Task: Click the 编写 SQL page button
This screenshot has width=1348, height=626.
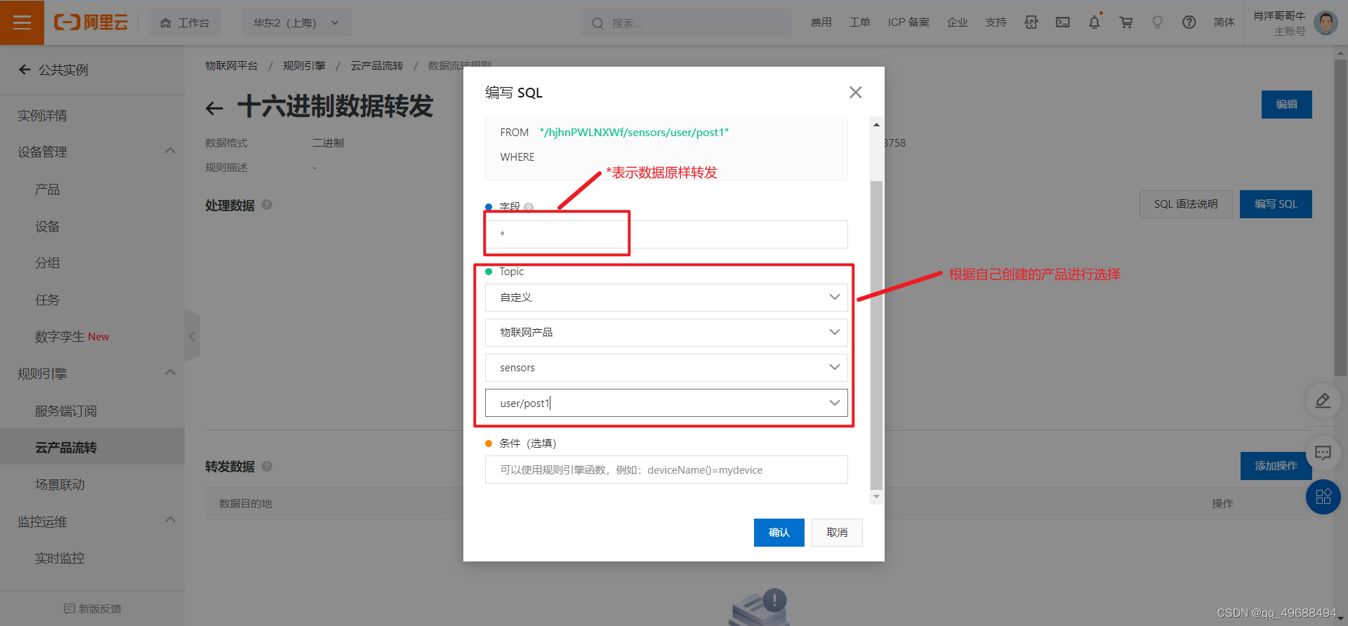Action: tap(1276, 204)
